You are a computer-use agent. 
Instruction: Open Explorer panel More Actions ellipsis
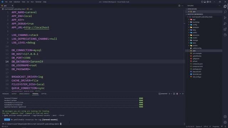pos(219,6)
